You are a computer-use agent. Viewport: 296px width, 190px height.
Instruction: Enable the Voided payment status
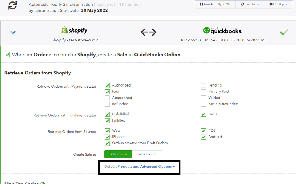pos(203,98)
